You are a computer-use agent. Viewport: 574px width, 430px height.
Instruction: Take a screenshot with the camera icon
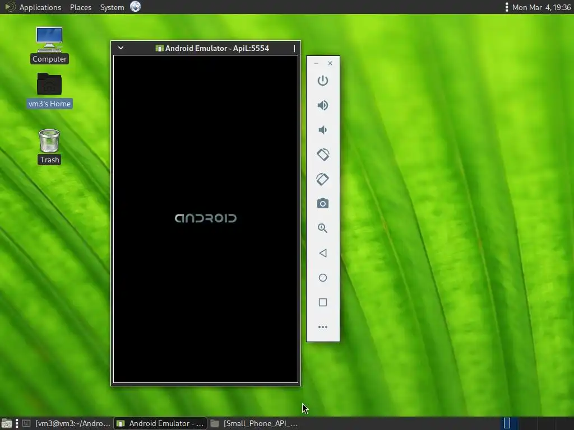[x=322, y=204]
